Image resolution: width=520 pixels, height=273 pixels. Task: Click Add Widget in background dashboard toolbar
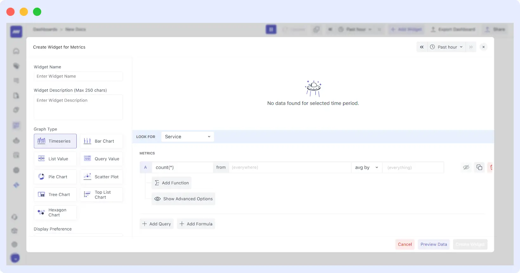406,30
